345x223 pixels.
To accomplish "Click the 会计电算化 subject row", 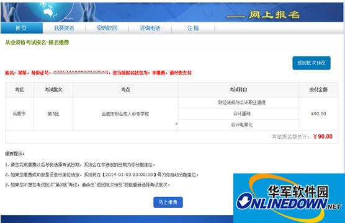I will click(238, 125).
